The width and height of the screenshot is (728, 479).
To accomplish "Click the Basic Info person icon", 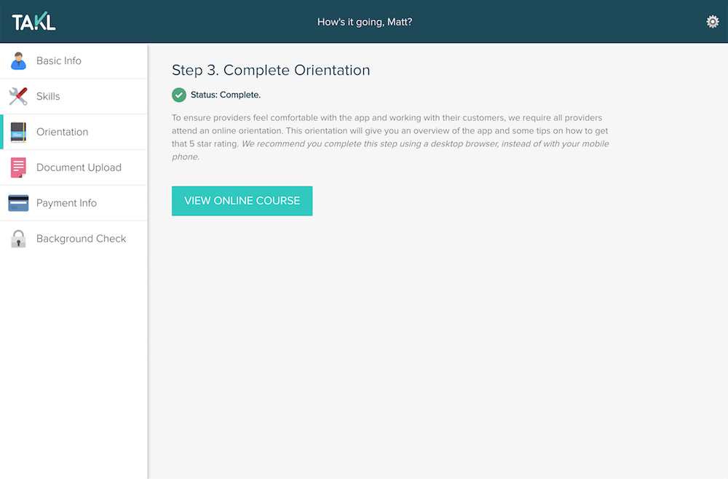I will [18, 61].
